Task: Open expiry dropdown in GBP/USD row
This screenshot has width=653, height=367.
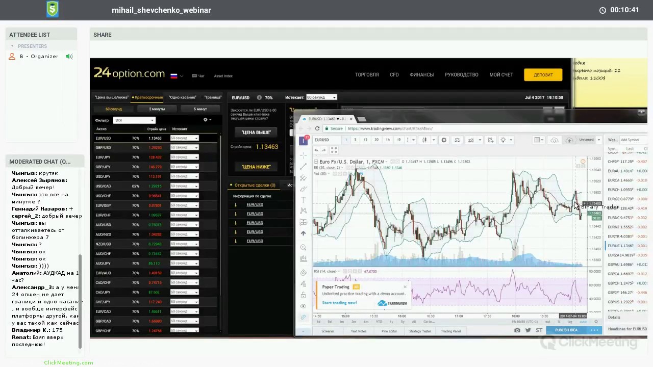Action: [x=184, y=147]
